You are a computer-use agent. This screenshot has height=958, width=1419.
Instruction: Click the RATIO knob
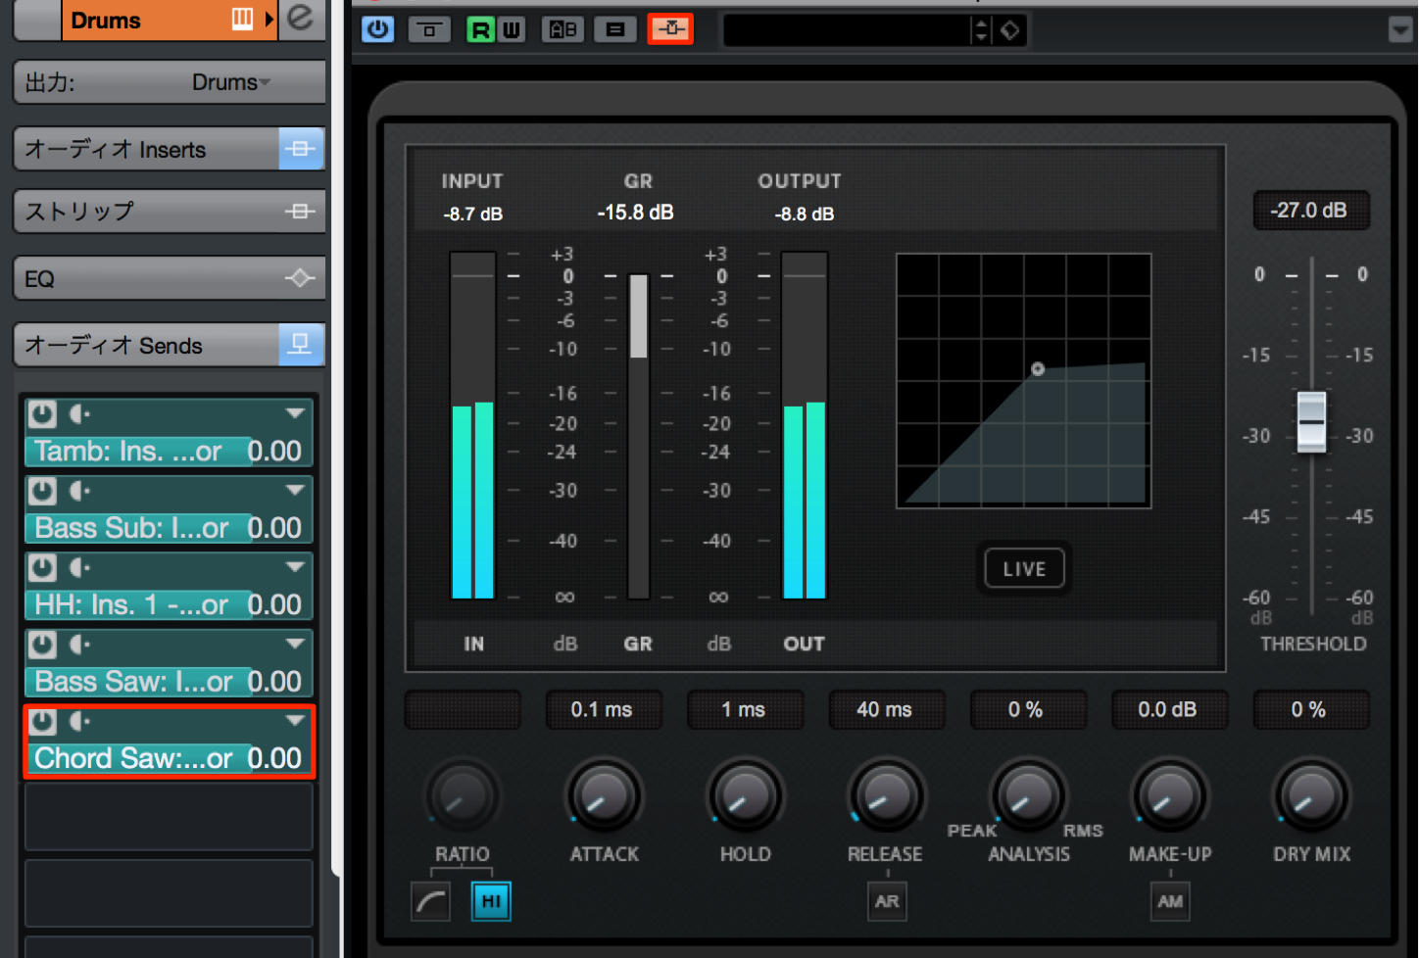click(x=462, y=795)
